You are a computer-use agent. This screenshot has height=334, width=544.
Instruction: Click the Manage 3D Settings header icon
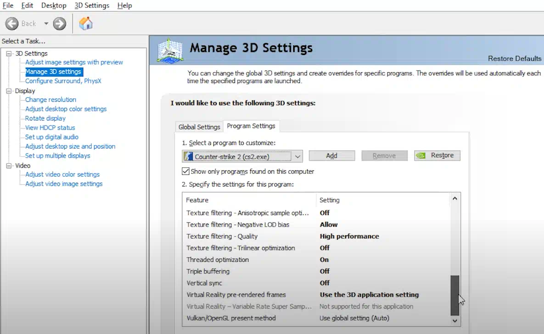(170, 50)
